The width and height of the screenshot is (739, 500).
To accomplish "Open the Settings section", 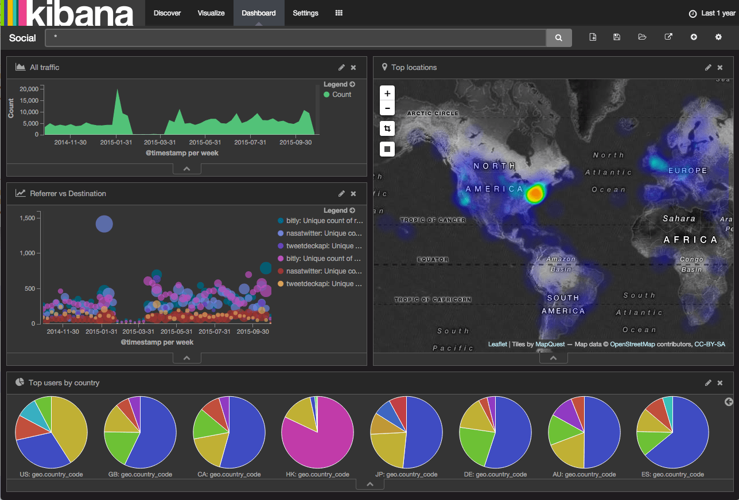I will pyautogui.click(x=305, y=13).
